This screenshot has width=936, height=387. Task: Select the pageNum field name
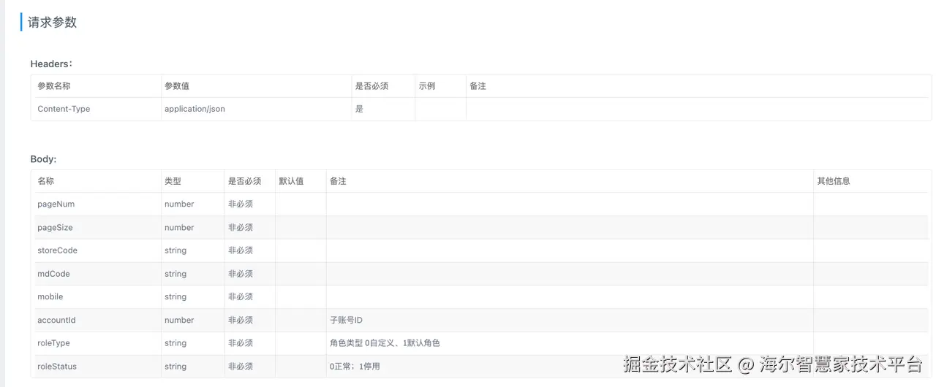56,204
